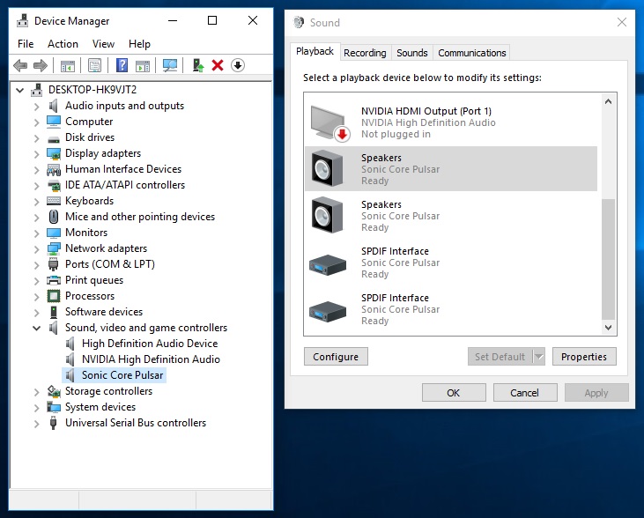Click the Storage controllers icon

coord(54,391)
